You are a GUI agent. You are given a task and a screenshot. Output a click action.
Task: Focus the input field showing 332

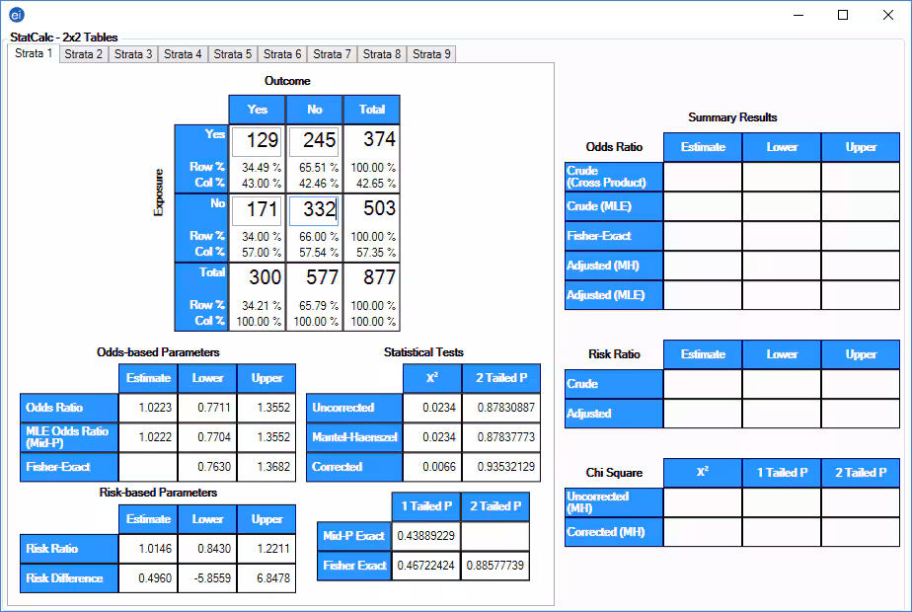click(314, 210)
